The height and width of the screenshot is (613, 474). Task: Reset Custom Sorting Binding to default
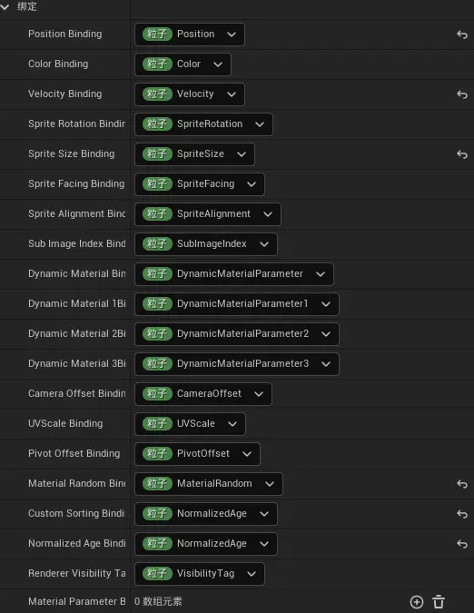pyautogui.click(x=462, y=514)
